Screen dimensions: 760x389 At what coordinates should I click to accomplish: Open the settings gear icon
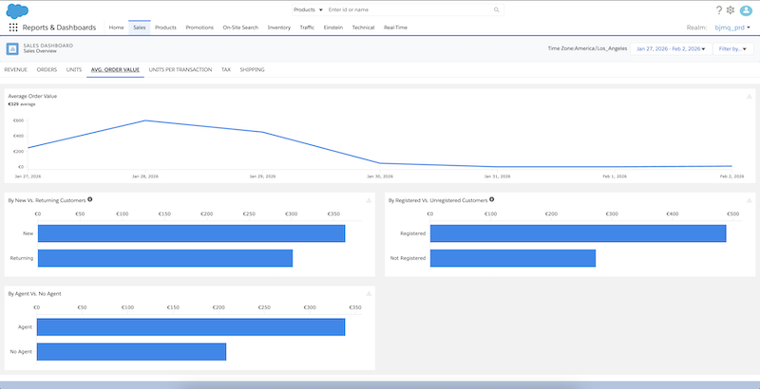click(731, 9)
